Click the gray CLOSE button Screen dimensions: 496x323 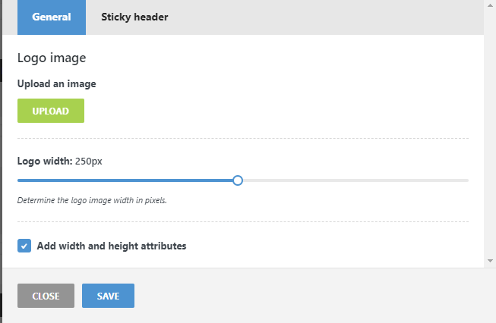[46, 296]
